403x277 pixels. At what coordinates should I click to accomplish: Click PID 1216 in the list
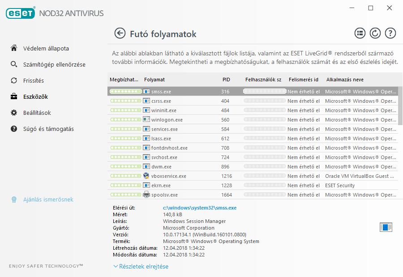tap(227, 176)
